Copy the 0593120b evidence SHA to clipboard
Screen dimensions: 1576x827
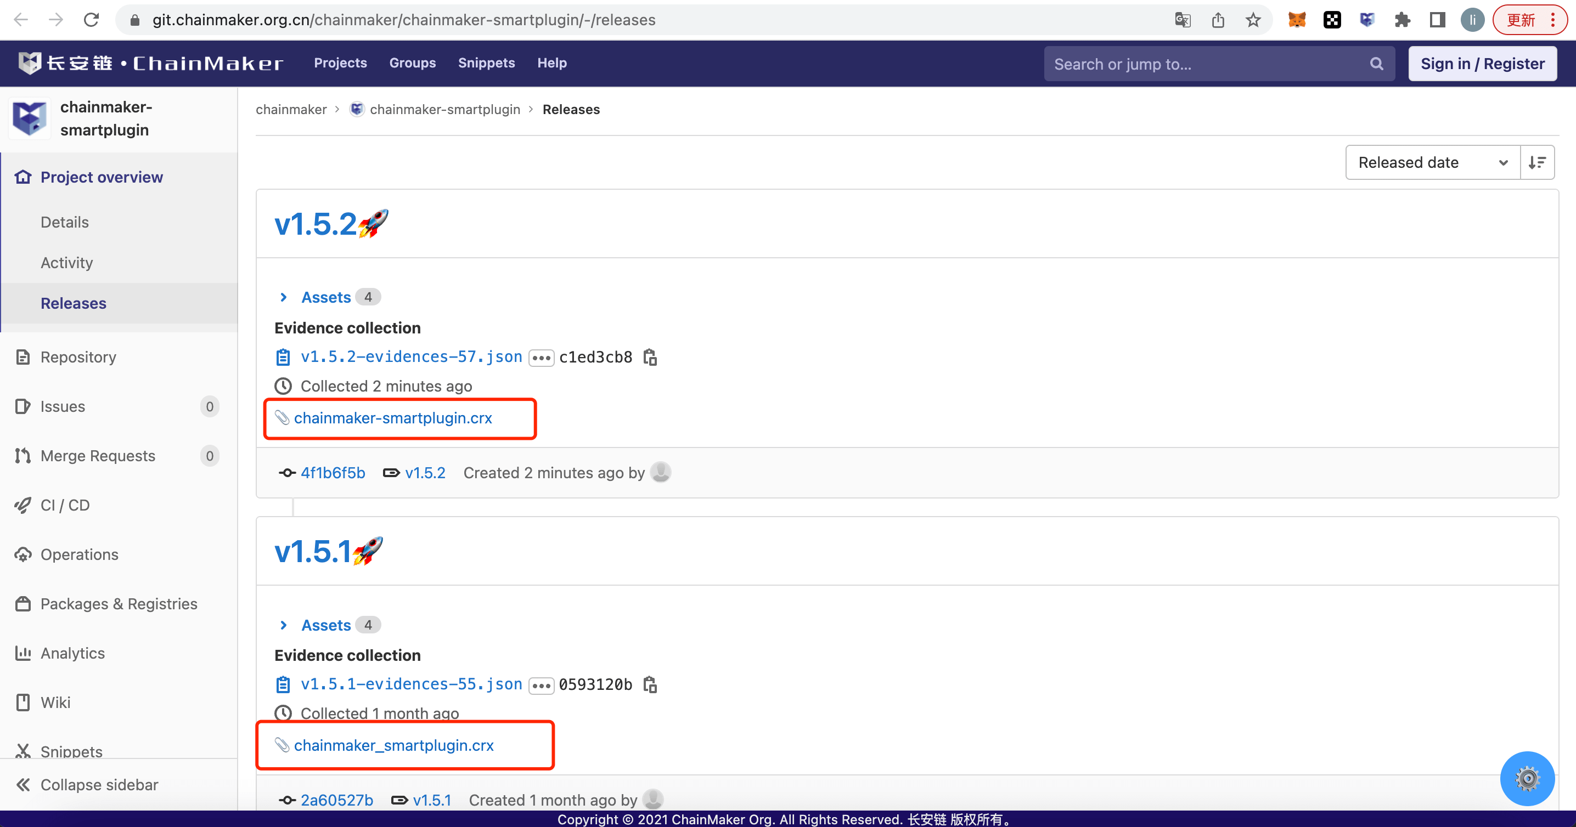click(650, 684)
